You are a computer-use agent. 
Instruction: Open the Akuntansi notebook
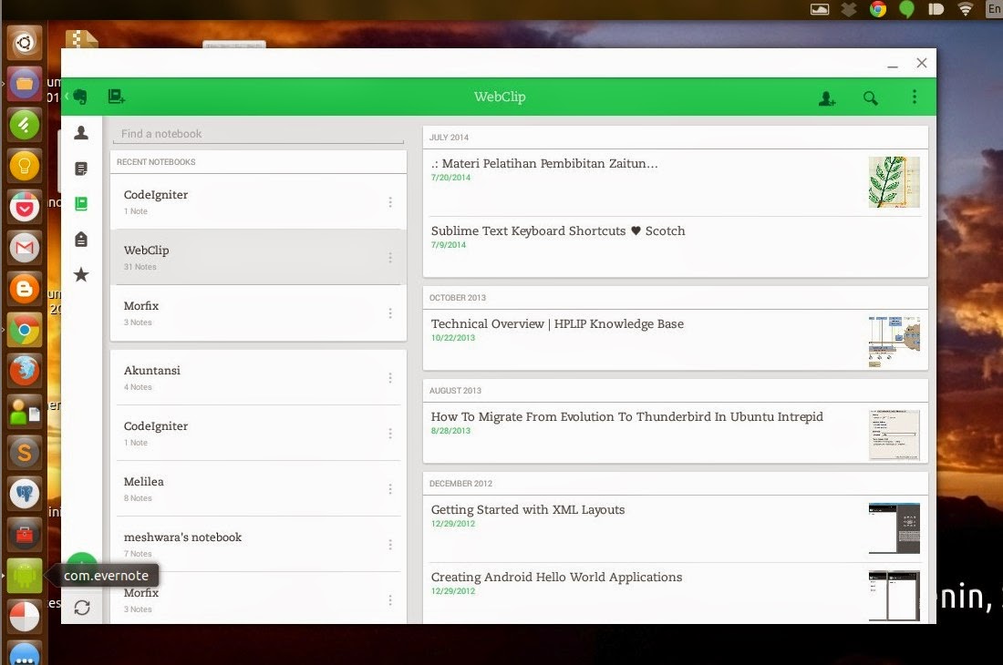tap(258, 377)
